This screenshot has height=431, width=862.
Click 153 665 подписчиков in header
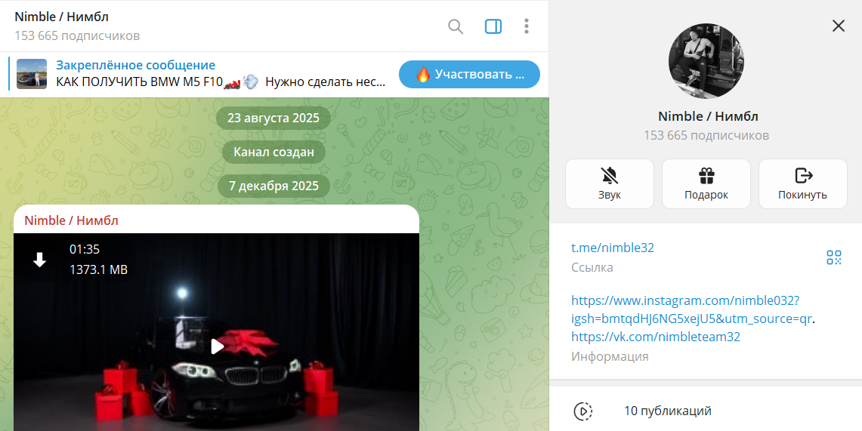tap(77, 35)
